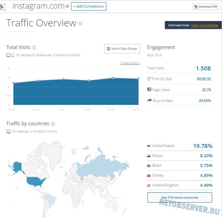The width and height of the screenshot is (222, 218).
Task: Open Total Visits info tooltip icon
Action: point(34,48)
